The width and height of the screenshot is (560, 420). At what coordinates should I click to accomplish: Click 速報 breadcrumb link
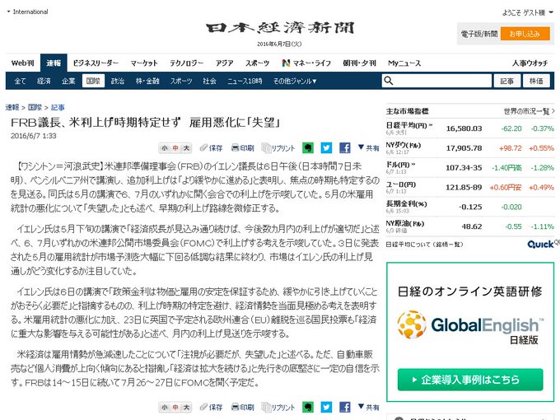coord(12,107)
